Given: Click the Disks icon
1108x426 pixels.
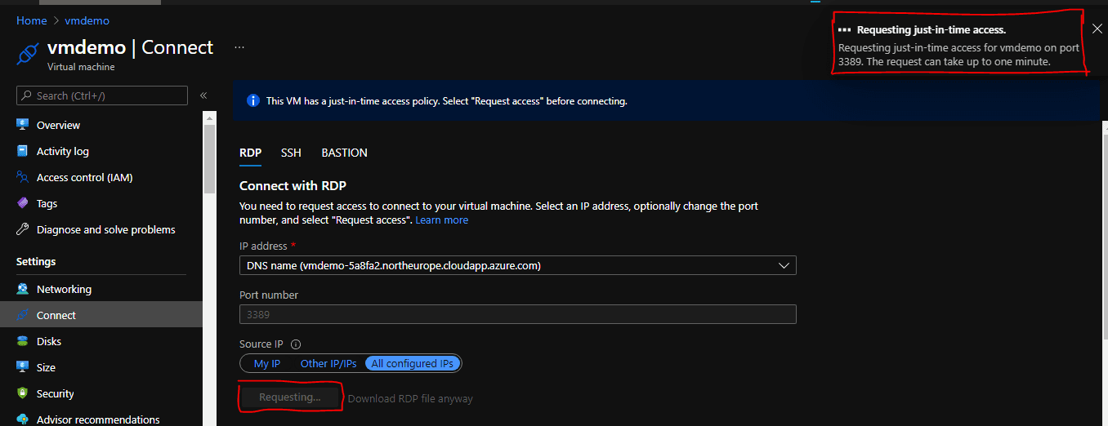Looking at the screenshot, I should 23,341.
